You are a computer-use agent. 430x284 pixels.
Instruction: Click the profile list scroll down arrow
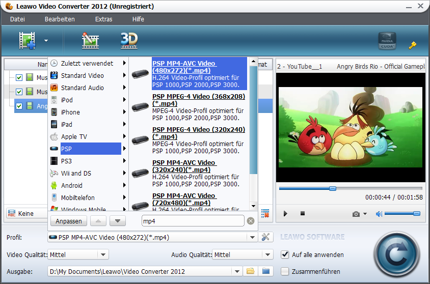[x=253, y=206]
